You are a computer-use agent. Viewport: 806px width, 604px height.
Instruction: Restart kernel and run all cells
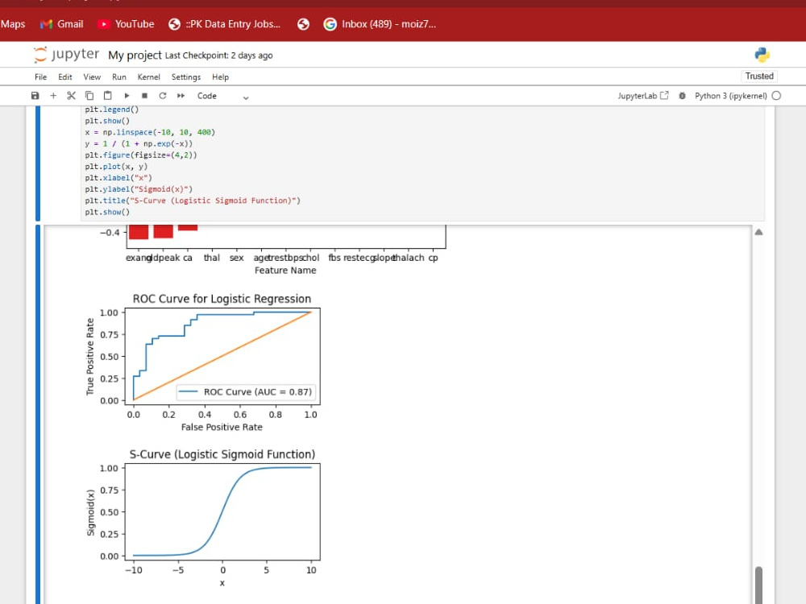pyautogui.click(x=181, y=96)
